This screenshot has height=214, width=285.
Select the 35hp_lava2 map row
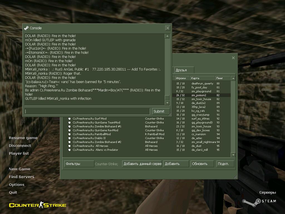tap(202, 107)
